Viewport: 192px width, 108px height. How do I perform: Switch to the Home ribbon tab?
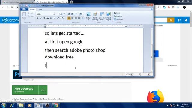click(x=32, y=9)
